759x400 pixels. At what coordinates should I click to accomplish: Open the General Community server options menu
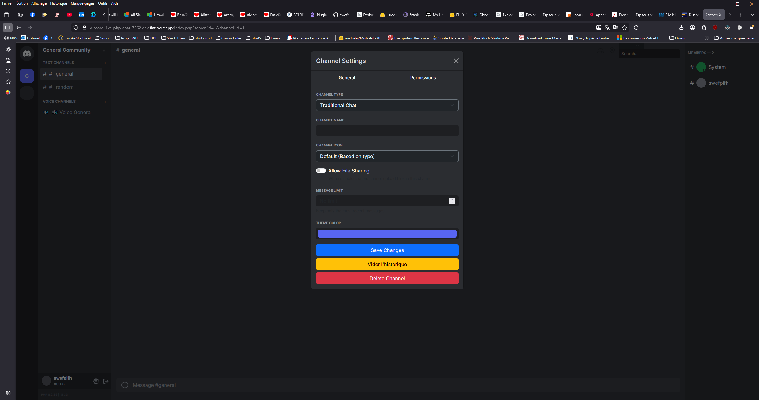tap(104, 50)
